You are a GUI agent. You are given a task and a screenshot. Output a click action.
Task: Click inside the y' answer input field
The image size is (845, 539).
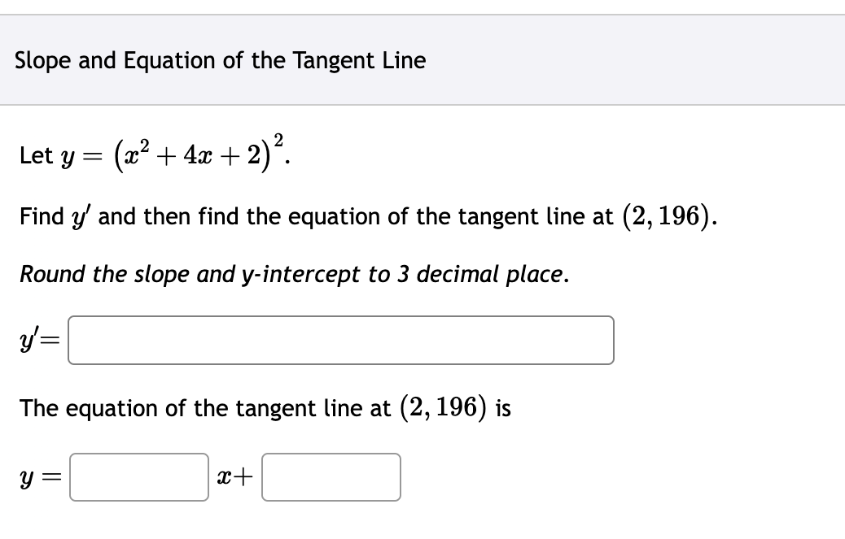click(342, 340)
